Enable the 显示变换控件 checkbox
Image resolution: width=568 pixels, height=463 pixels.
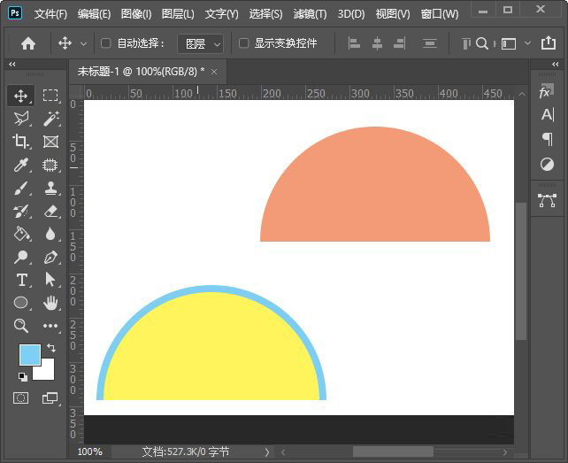[244, 43]
